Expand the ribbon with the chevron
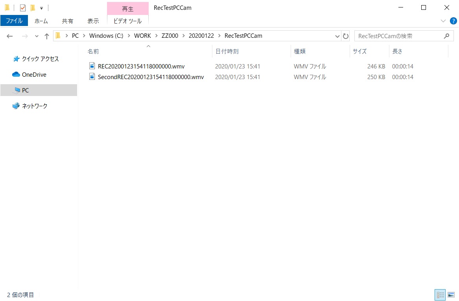The width and height of the screenshot is (459, 301). coord(443,21)
